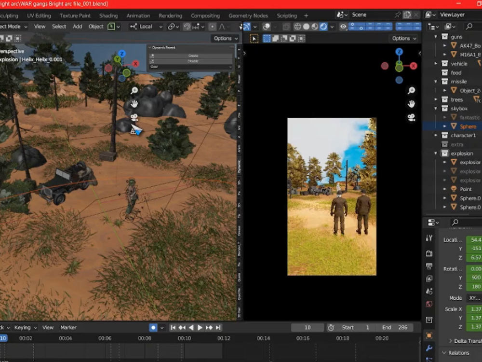Select wireframe viewport shading
482x362 pixels.
297,27
